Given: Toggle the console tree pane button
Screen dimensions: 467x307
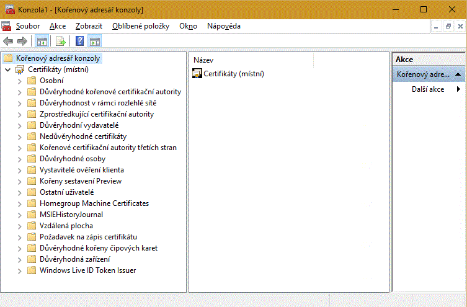Looking at the screenshot, I should [42, 42].
